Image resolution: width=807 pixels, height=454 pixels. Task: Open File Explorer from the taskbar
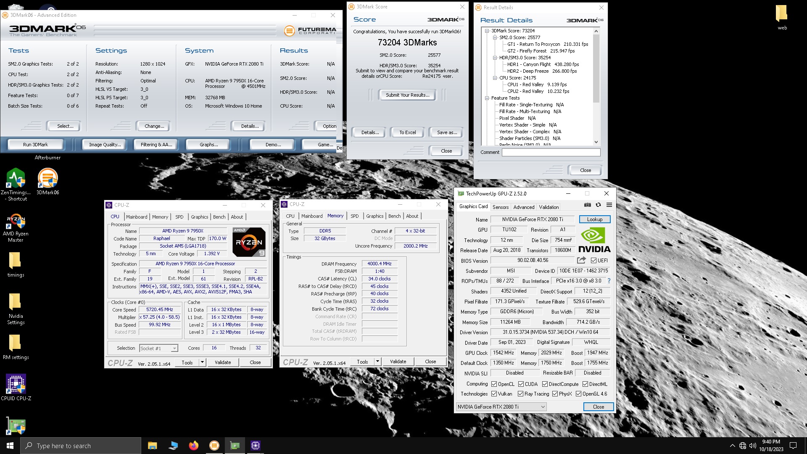coord(153,446)
